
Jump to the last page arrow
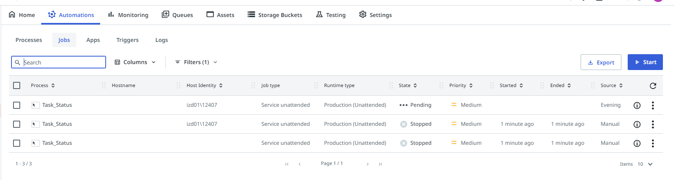click(380, 164)
